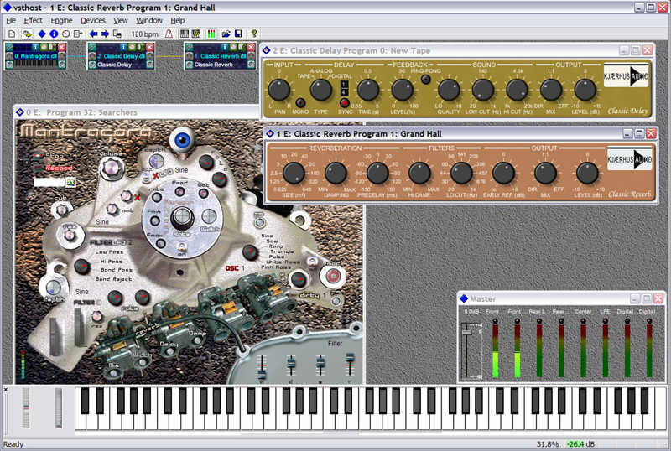
Task: Click the blue right arrow toolbar icon
Action: 106,34
